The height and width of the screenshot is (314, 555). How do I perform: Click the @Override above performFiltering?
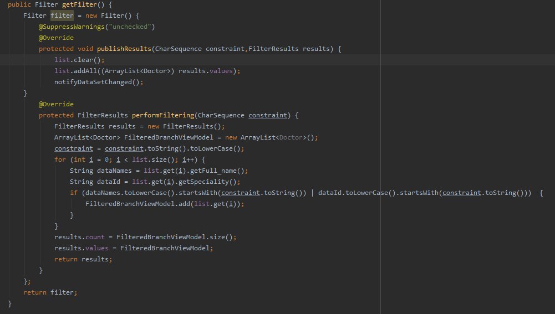click(57, 104)
